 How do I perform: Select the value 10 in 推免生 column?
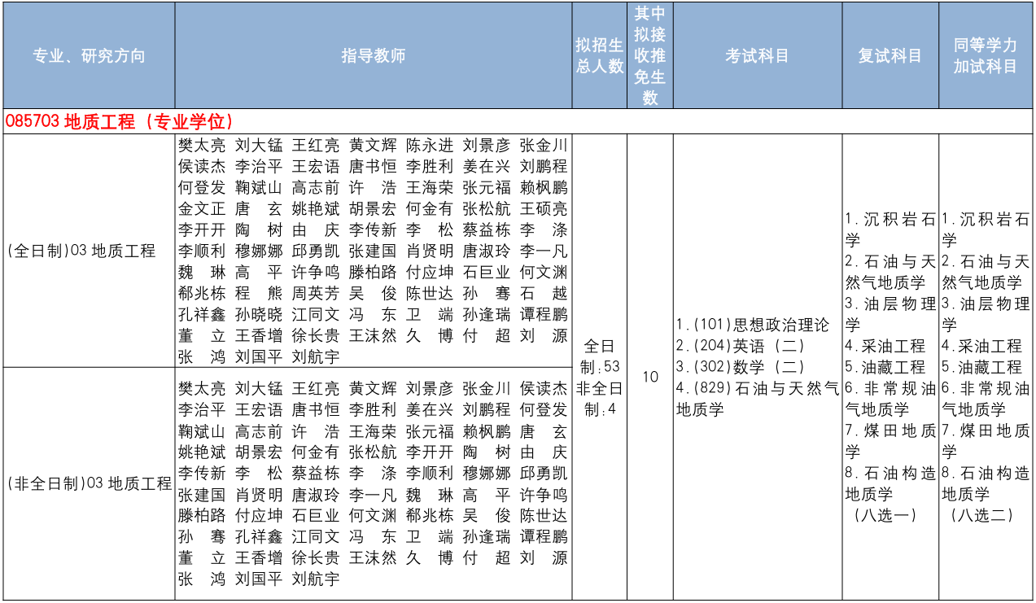click(650, 377)
